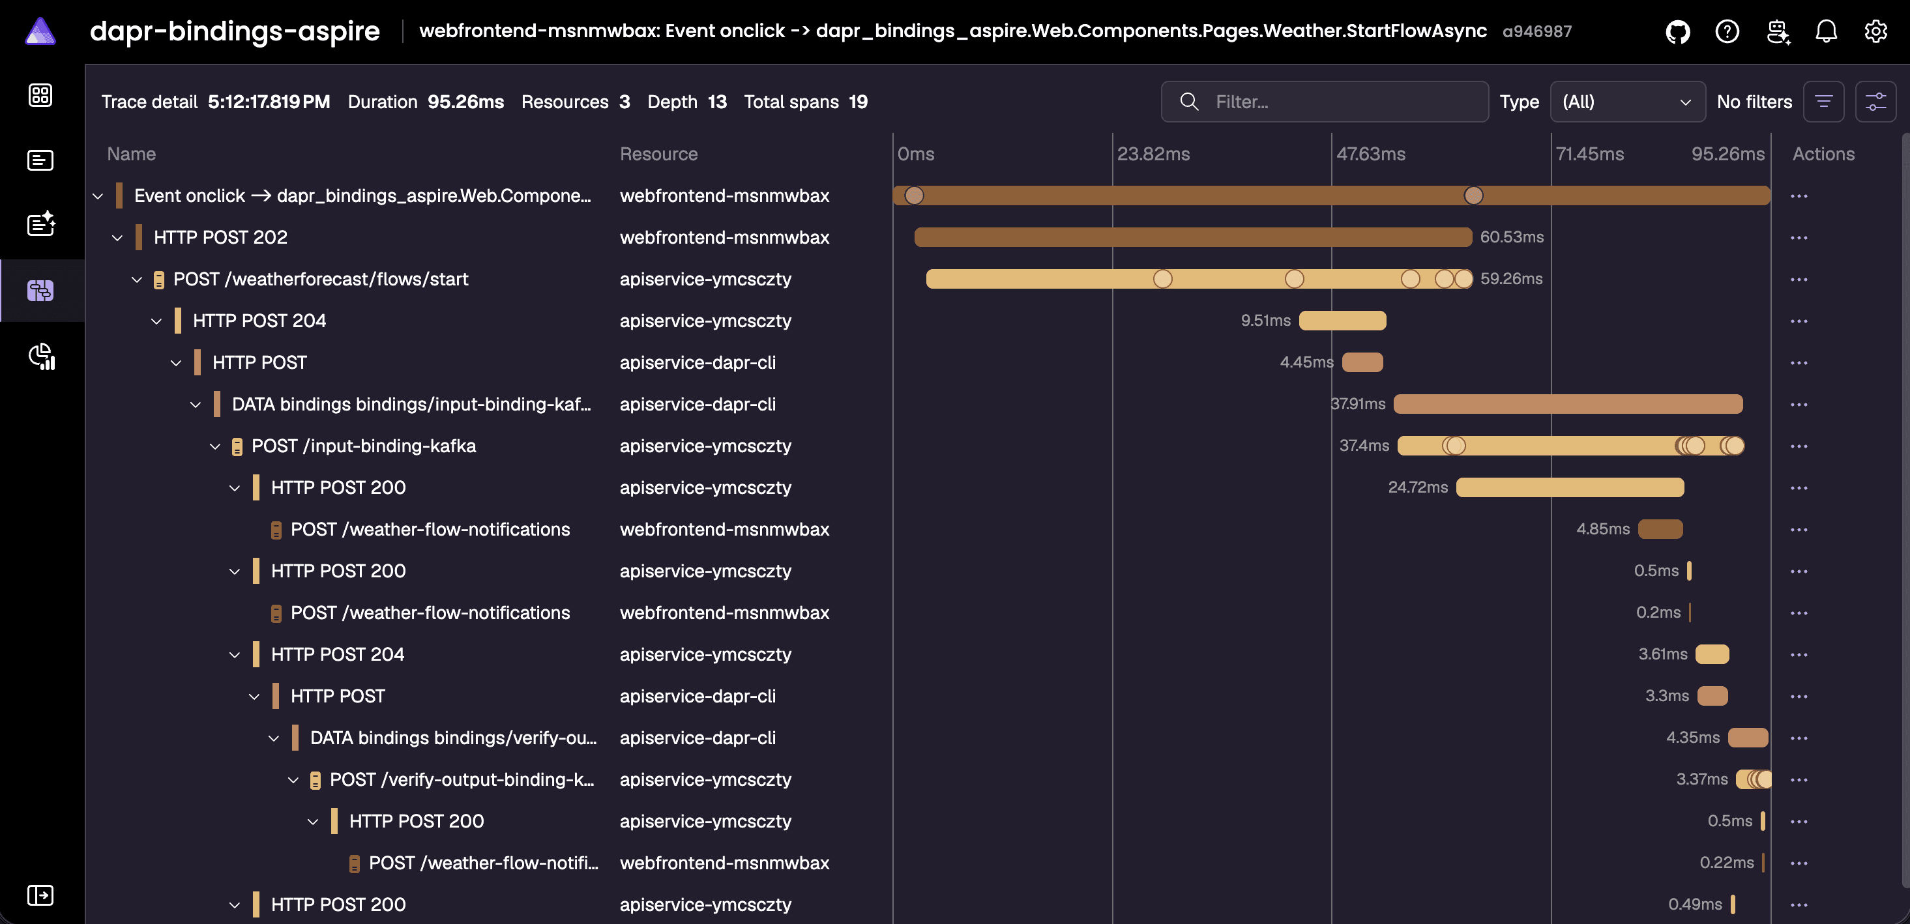Click the Resources 3 value

(624, 102)
